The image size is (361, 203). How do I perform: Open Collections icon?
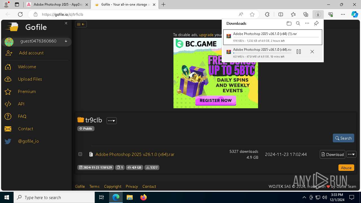pyautogui.click(x=306, y=14)
